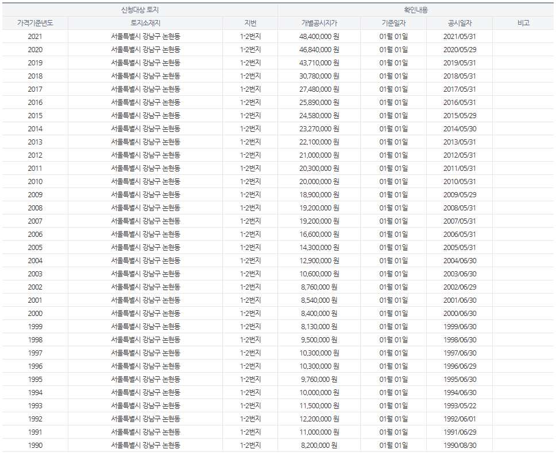Select the date 2015/05/29
The height and width of the screenshot is (453, 556).
point(460,115)
